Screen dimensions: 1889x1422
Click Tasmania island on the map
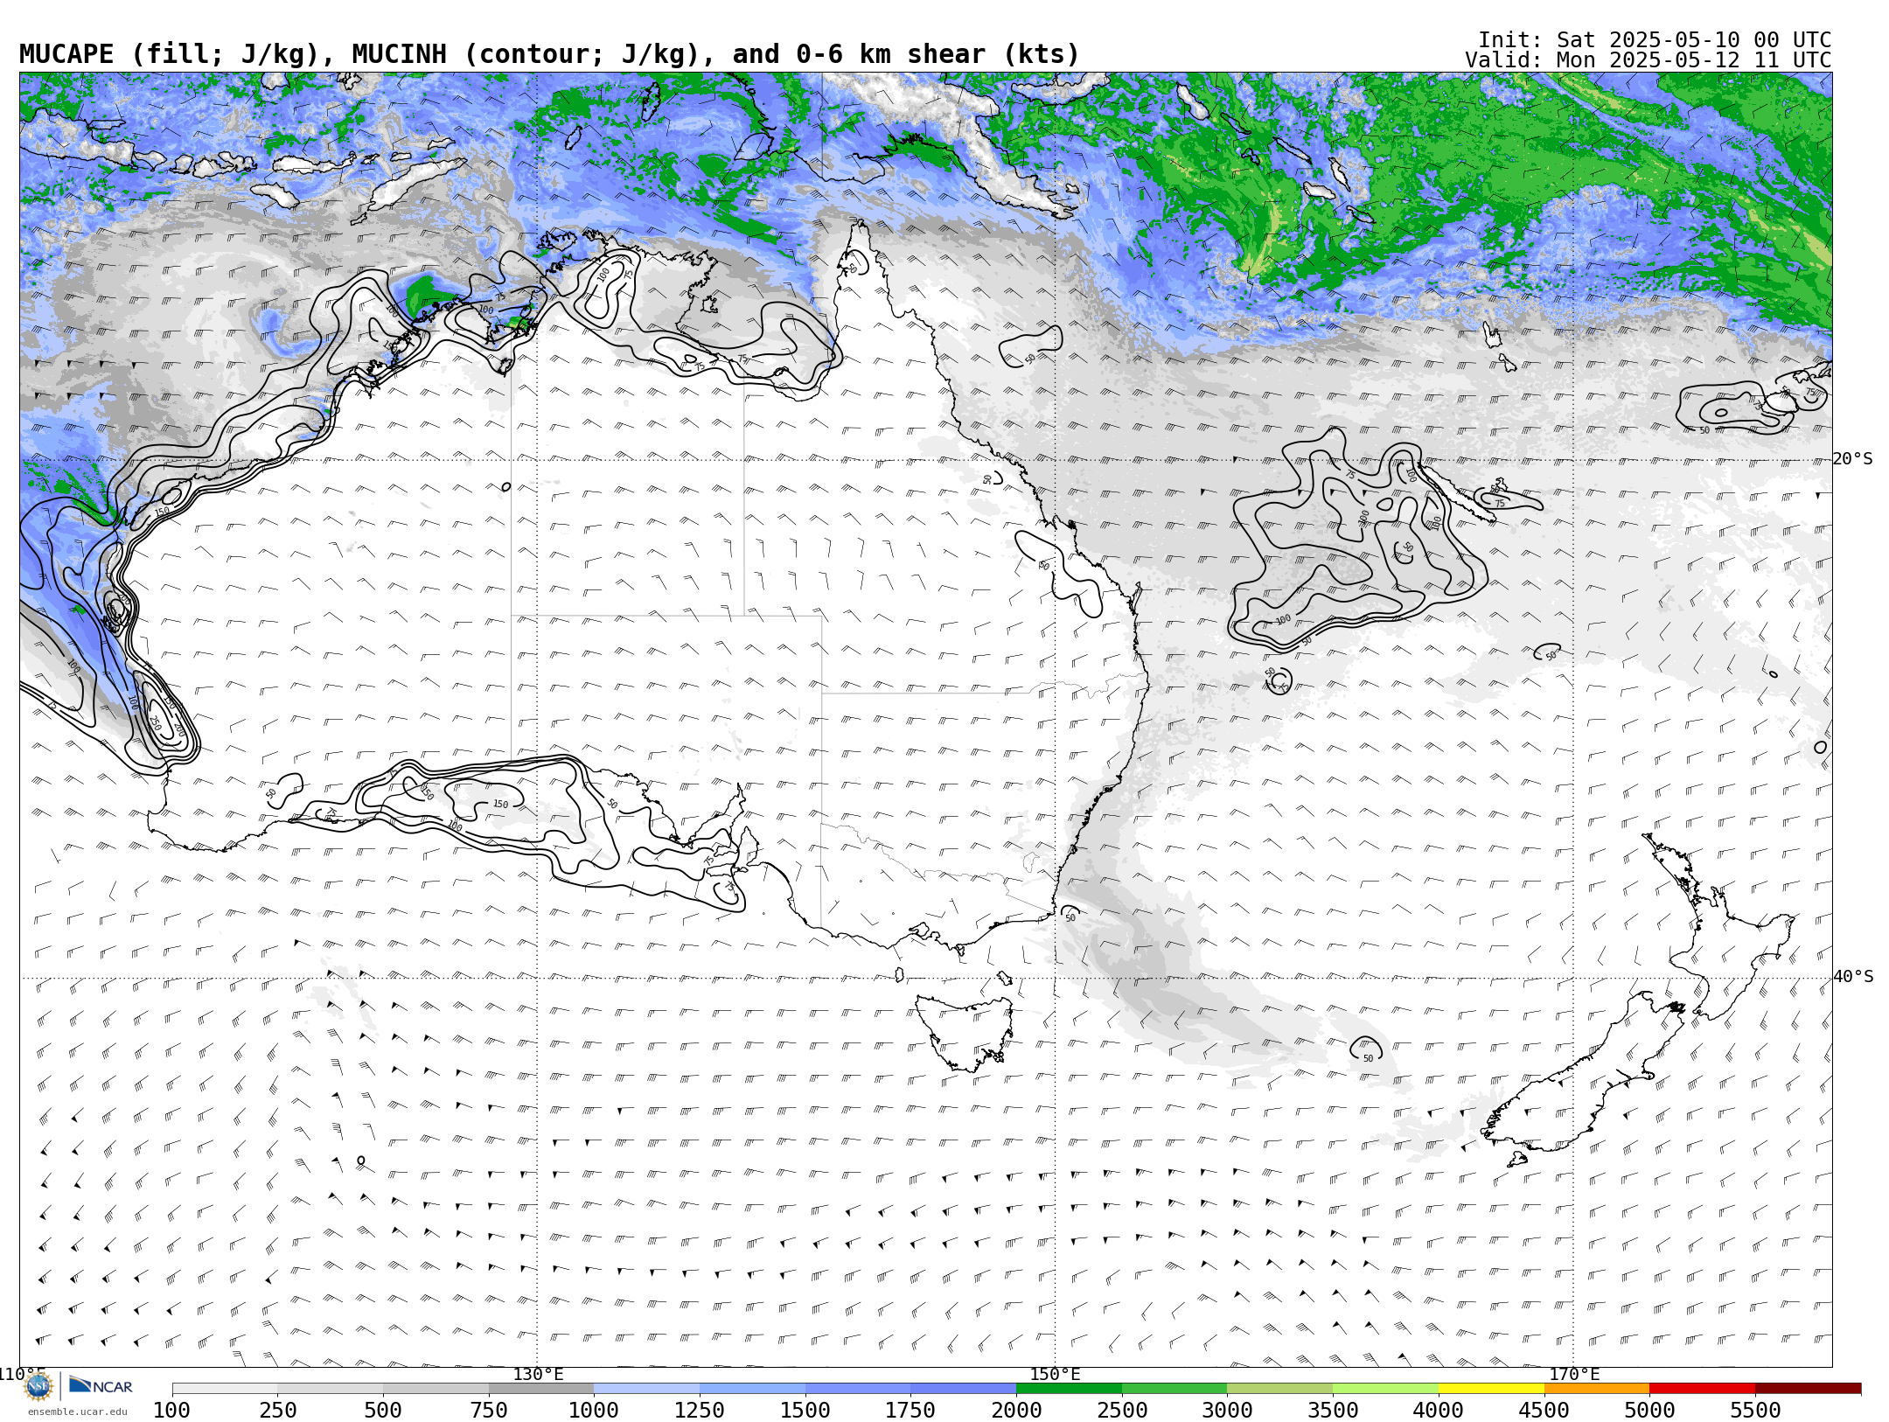click(966, 1032)
